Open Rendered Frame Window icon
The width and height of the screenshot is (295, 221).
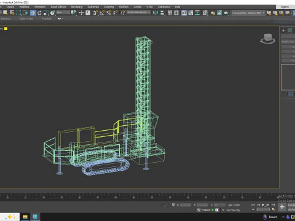[219, 13]
